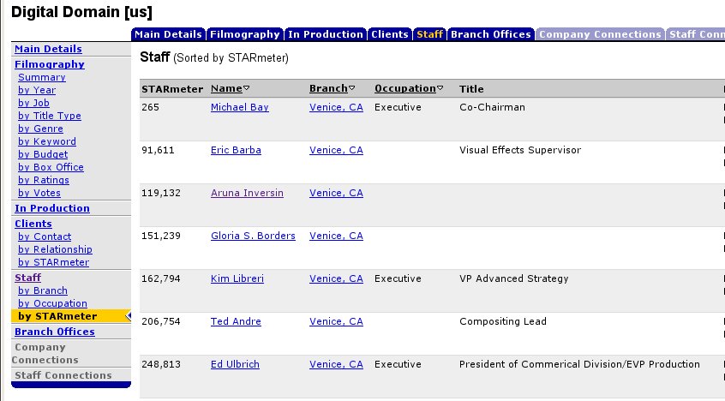Sort staff by Occupation column arrow
Screen dimensions: 725x401
[440, 89]
